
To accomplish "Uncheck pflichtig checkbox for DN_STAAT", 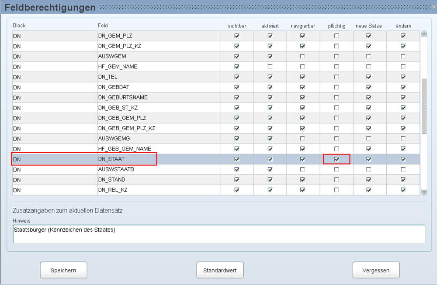I will [x=336, y=159].
